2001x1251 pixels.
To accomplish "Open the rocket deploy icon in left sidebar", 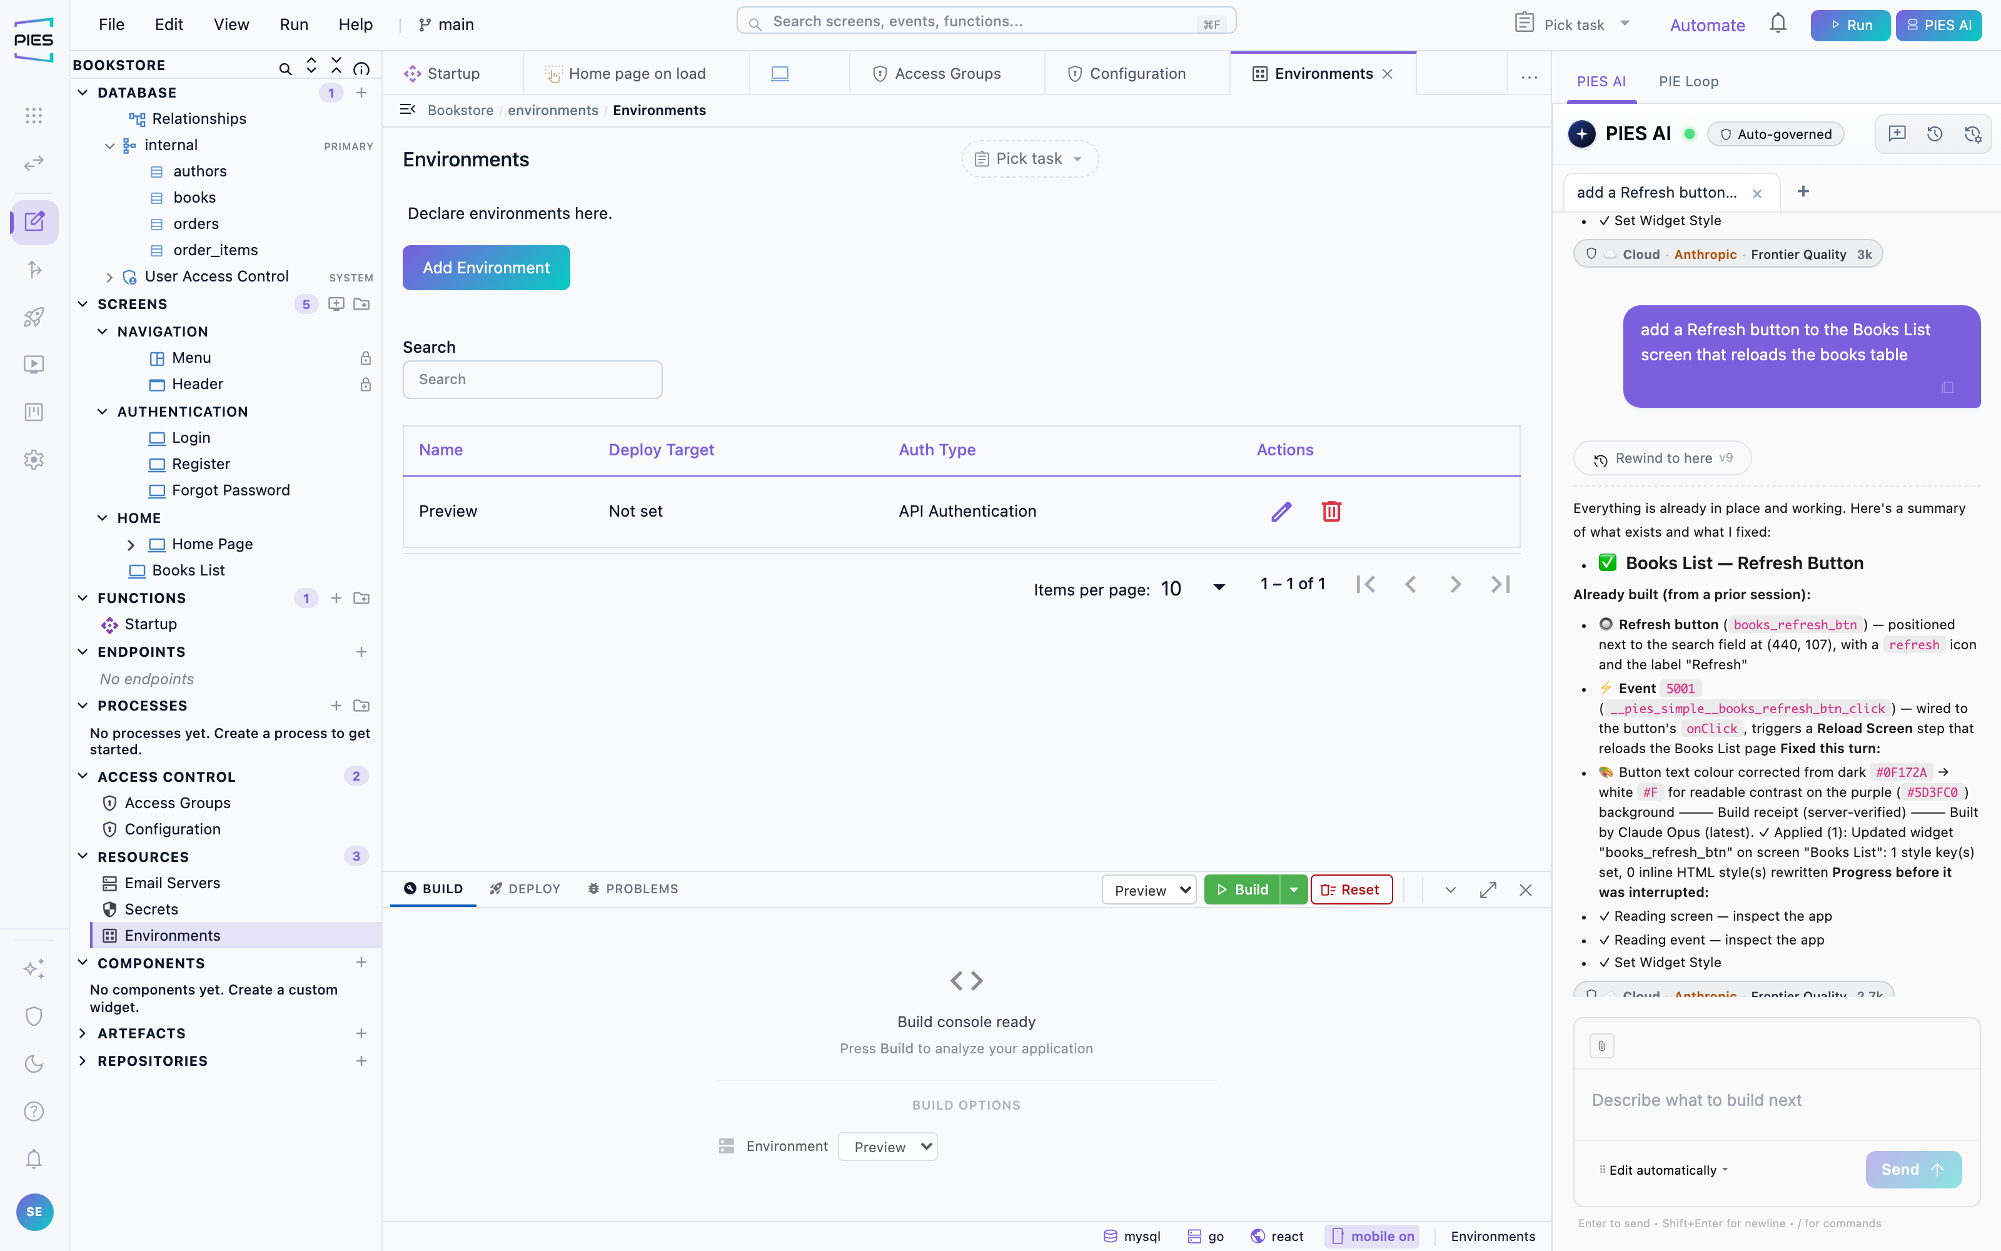I will (x=34, y=317).
